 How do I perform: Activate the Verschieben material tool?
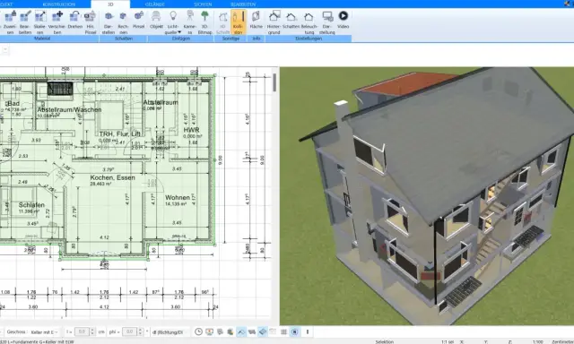57,21
